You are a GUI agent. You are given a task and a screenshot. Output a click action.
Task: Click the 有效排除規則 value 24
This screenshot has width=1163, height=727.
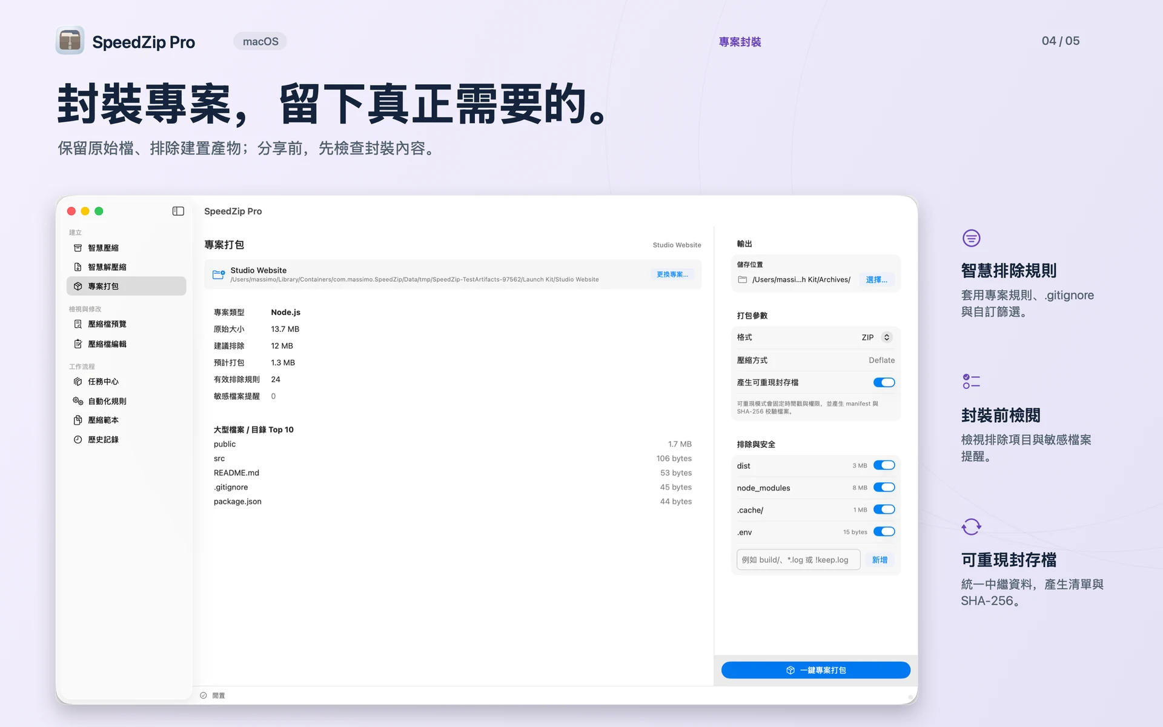[x=276, y=379]
